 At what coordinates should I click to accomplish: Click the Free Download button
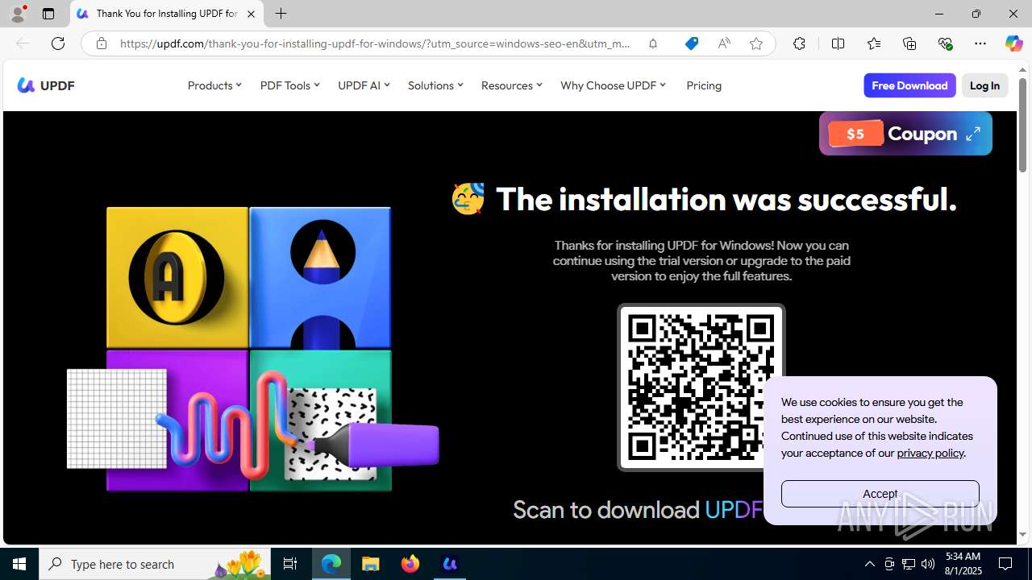tap(909, 85)
